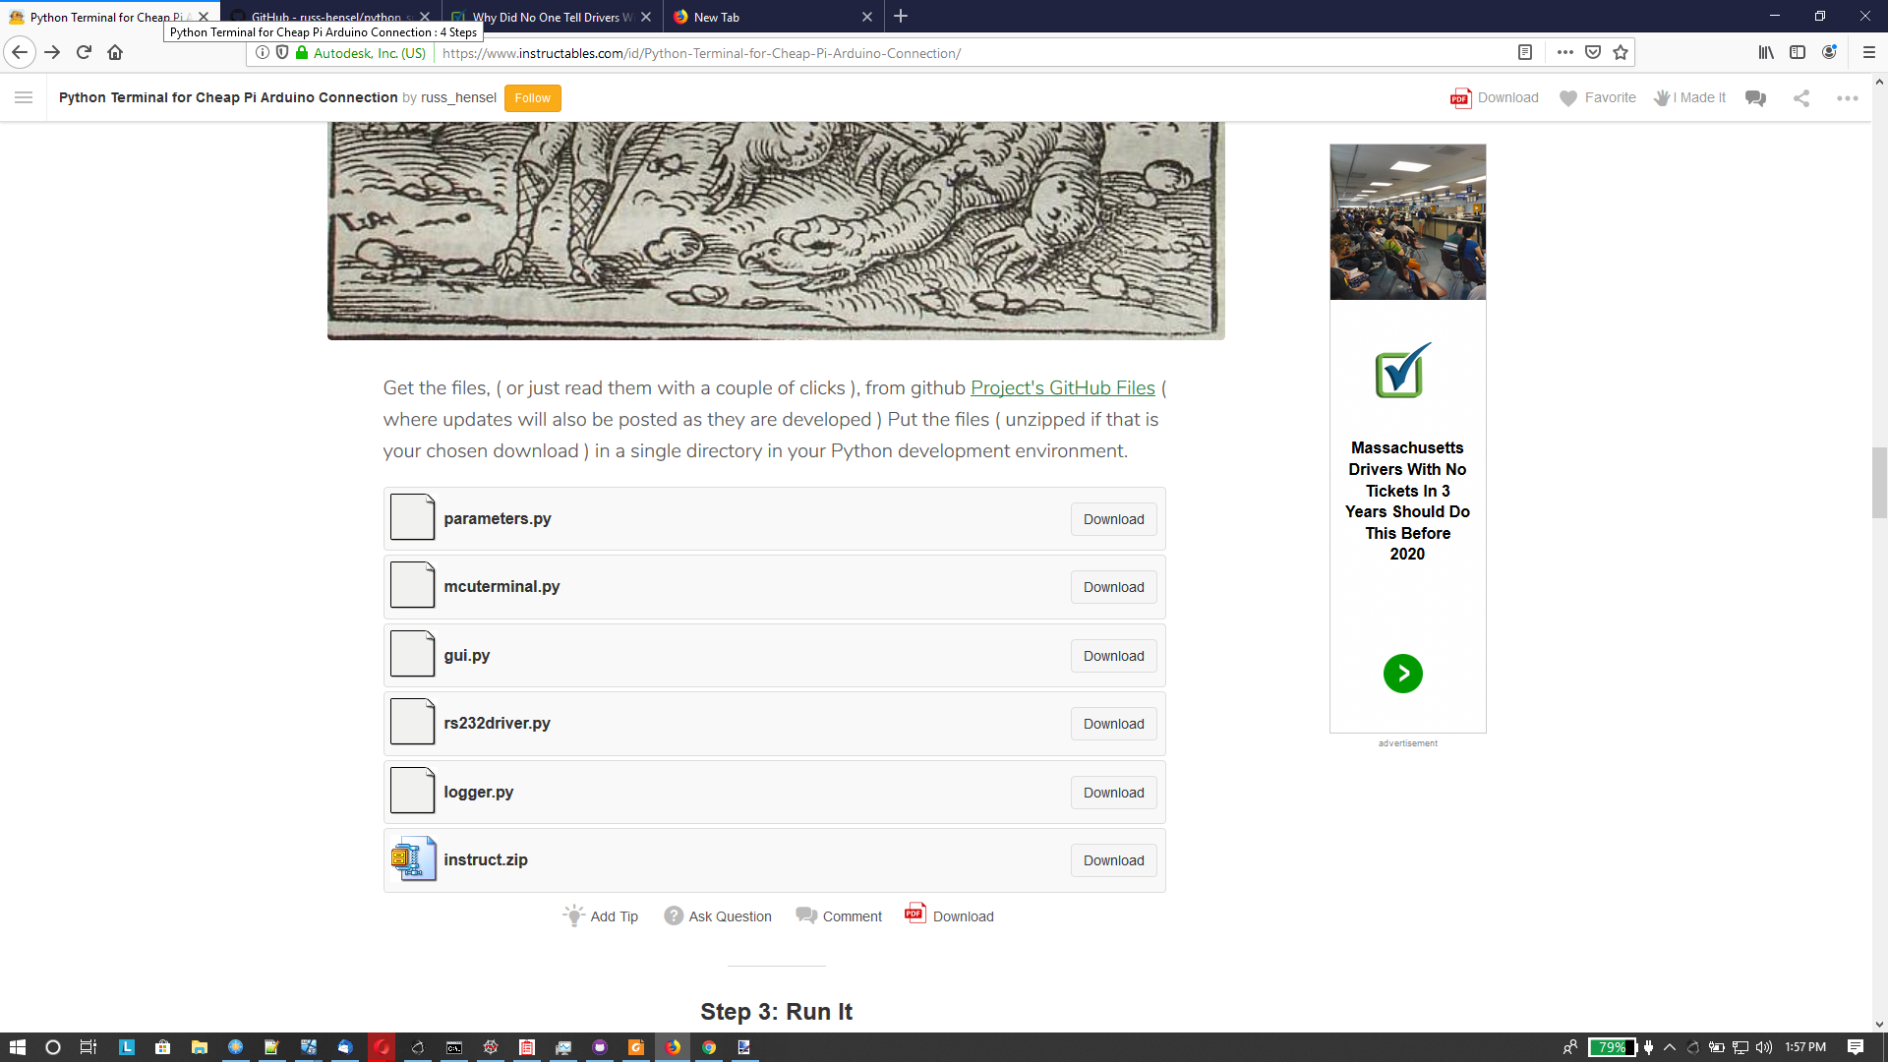Click the page vertical scrollbar thumb
1888x1062 pixels.
coord(1879,482)
